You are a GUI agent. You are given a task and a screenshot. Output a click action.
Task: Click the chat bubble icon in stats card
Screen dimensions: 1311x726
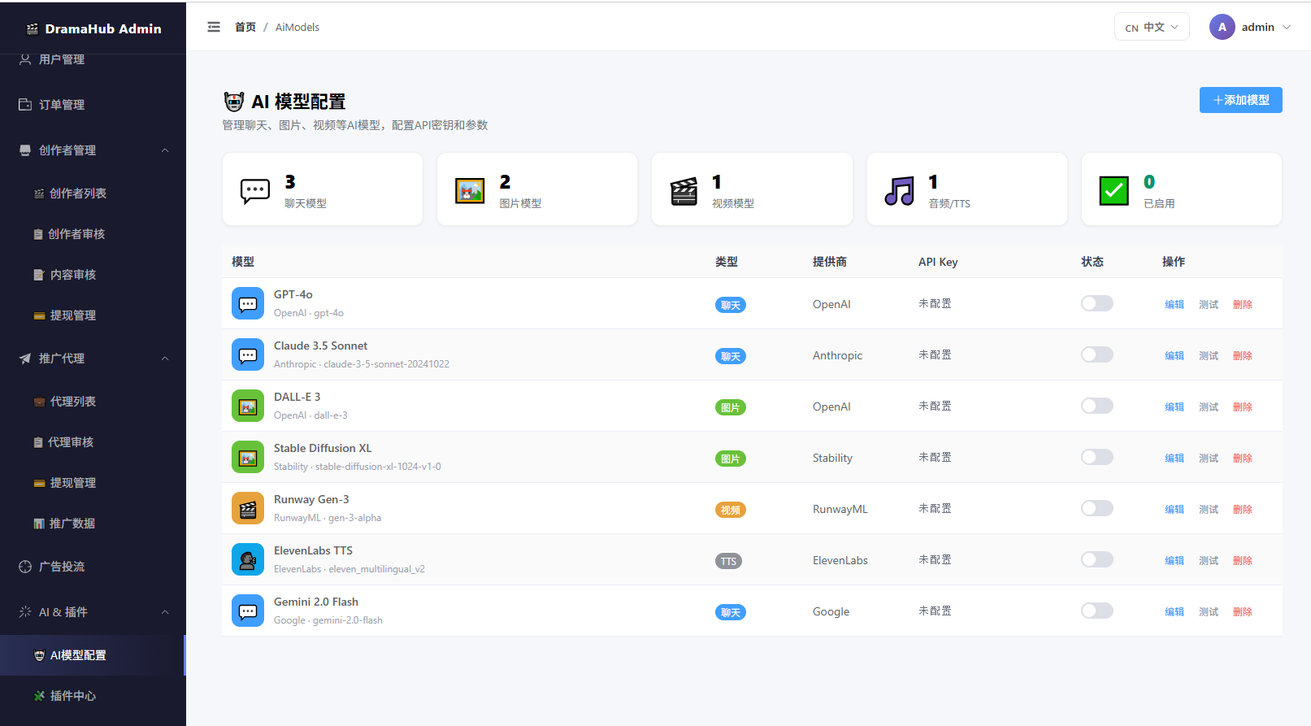coord(255,191)
